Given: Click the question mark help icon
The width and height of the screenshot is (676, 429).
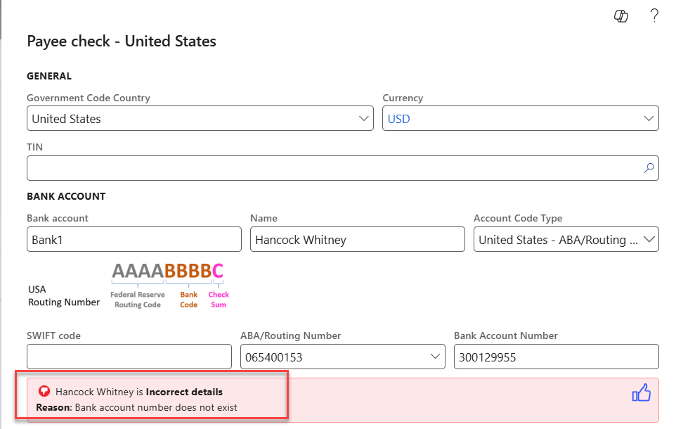Looking at the screenshot, I should coord(654,15).
